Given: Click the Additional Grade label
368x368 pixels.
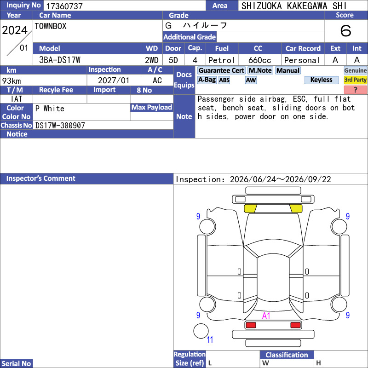Looking at the screenshot, I should click(x=190, y=37).
